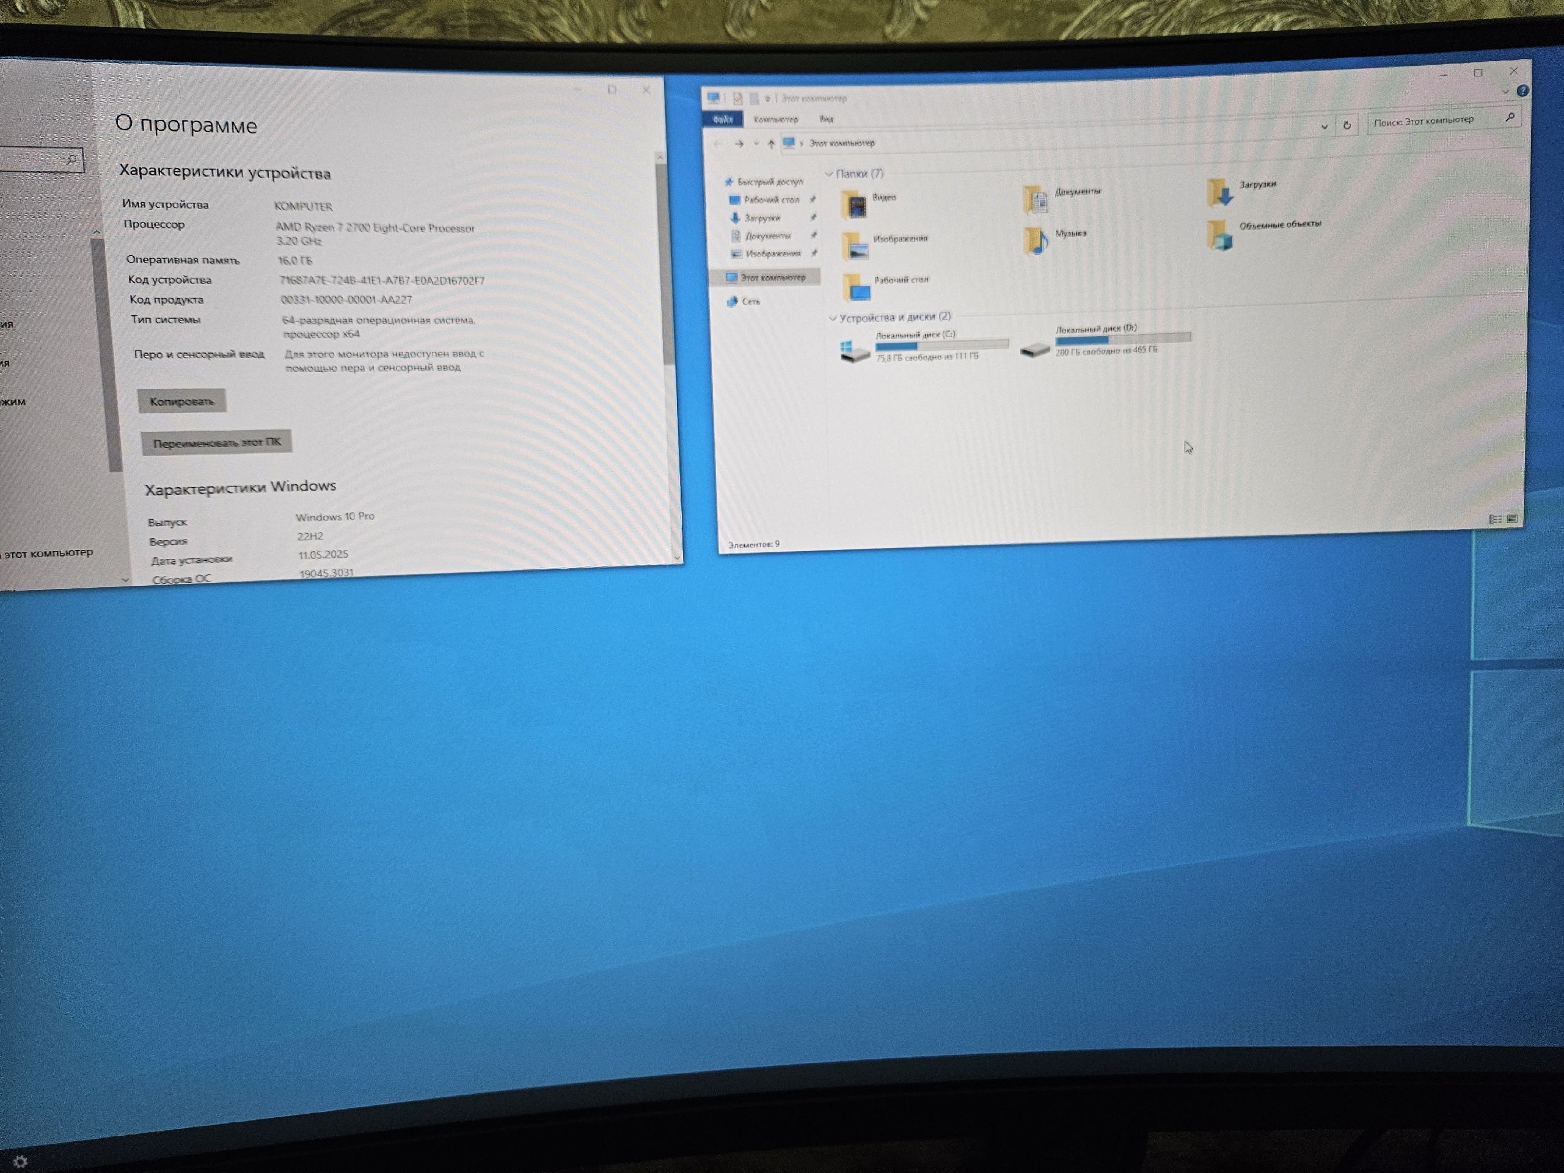Collapse the Устройства и диски (2) group
This screenshot has height=1173, width=1564.
pos(833,319)
